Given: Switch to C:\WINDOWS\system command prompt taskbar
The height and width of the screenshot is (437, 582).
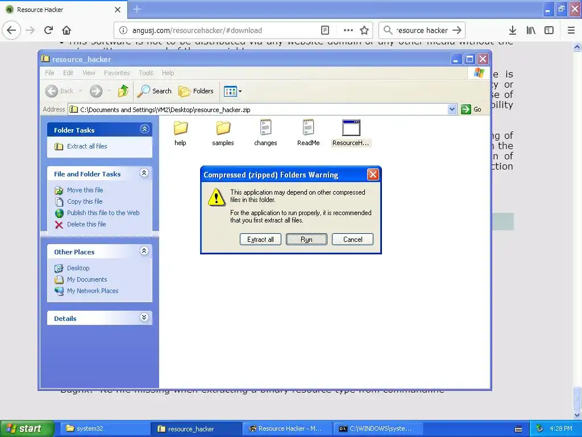Looking at the screenshot, I should (x=377, y=429).
